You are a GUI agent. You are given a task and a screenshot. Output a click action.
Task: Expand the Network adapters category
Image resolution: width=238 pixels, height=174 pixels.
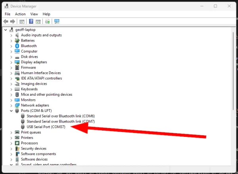tap(11, 105)
